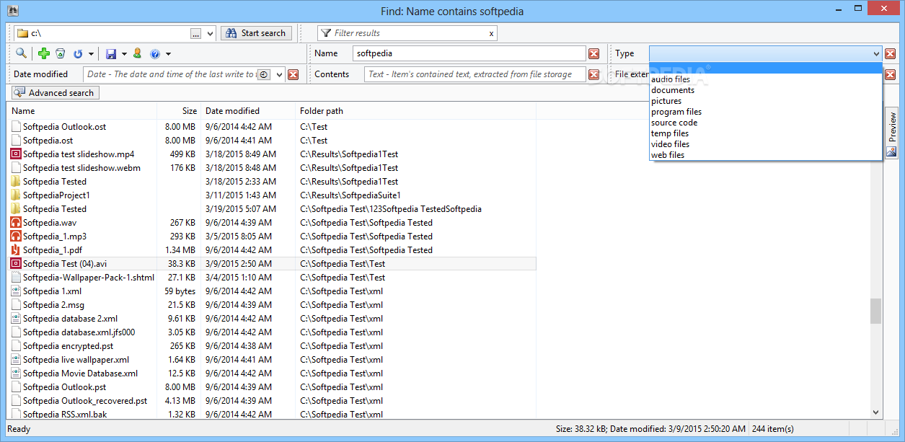Screen dimensions: 905x442
Task: Click in the Name field containing softpedia
Action: tap(469, 53)
